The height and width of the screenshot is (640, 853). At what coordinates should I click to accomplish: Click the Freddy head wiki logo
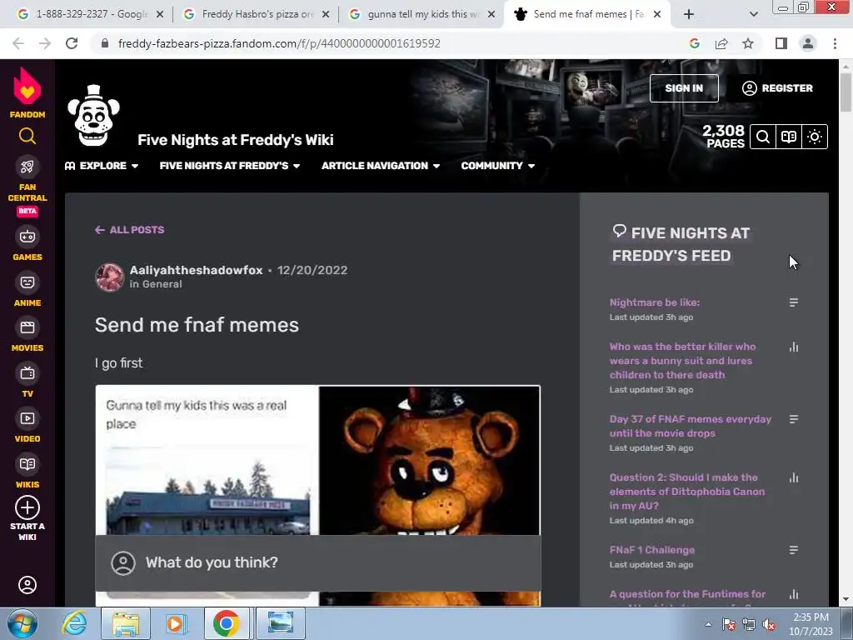click(93, 116)
